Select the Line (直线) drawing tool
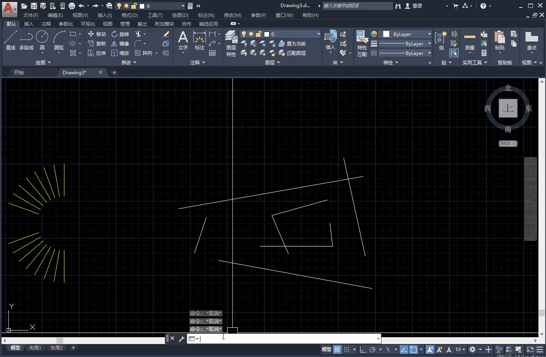This screenshot has height=357, width=546. pyautogui.click(x=11, y=40)
